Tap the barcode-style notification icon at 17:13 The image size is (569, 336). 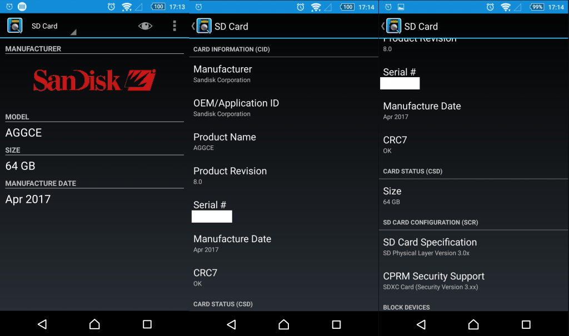[22, 7]
